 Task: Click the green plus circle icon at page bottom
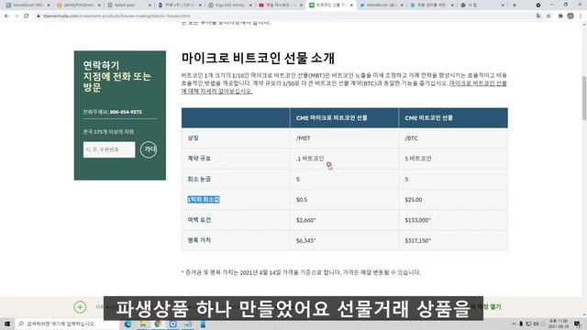80,307
